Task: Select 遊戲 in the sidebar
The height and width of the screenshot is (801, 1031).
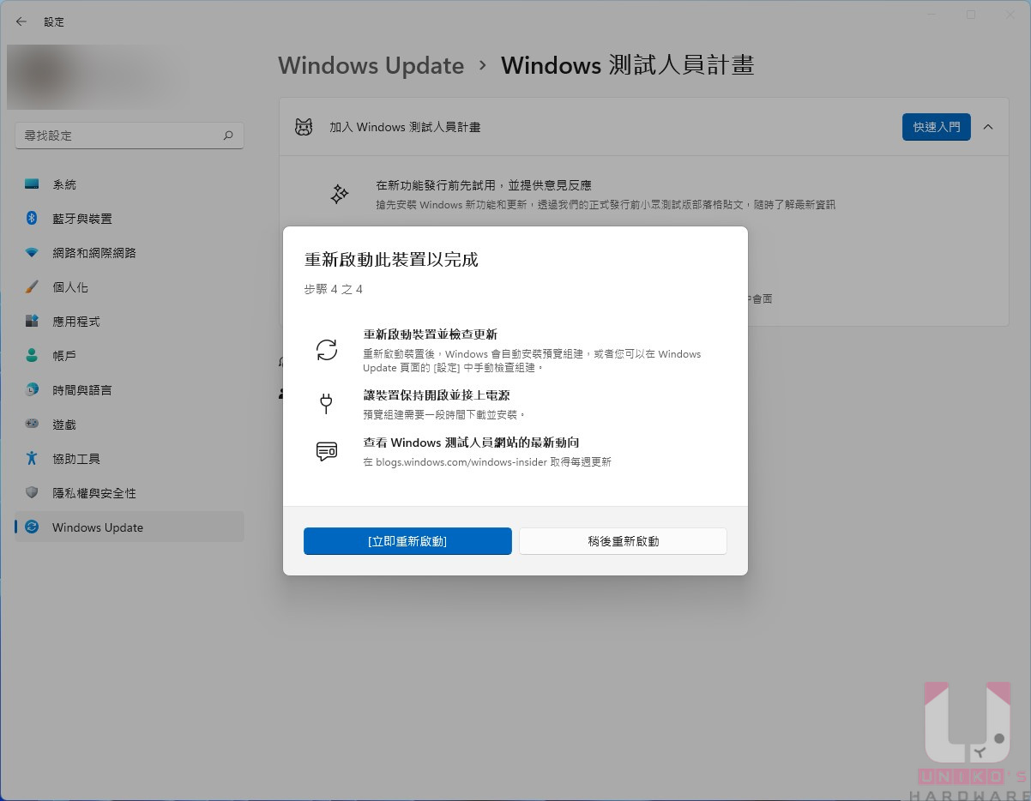Action: pyautogui.click(x=130, y=425)
